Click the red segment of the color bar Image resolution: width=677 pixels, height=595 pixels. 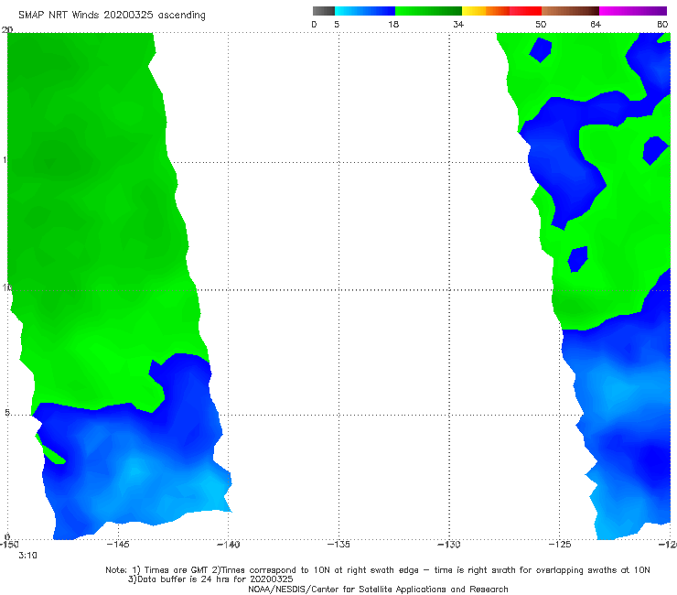[525, 11]
